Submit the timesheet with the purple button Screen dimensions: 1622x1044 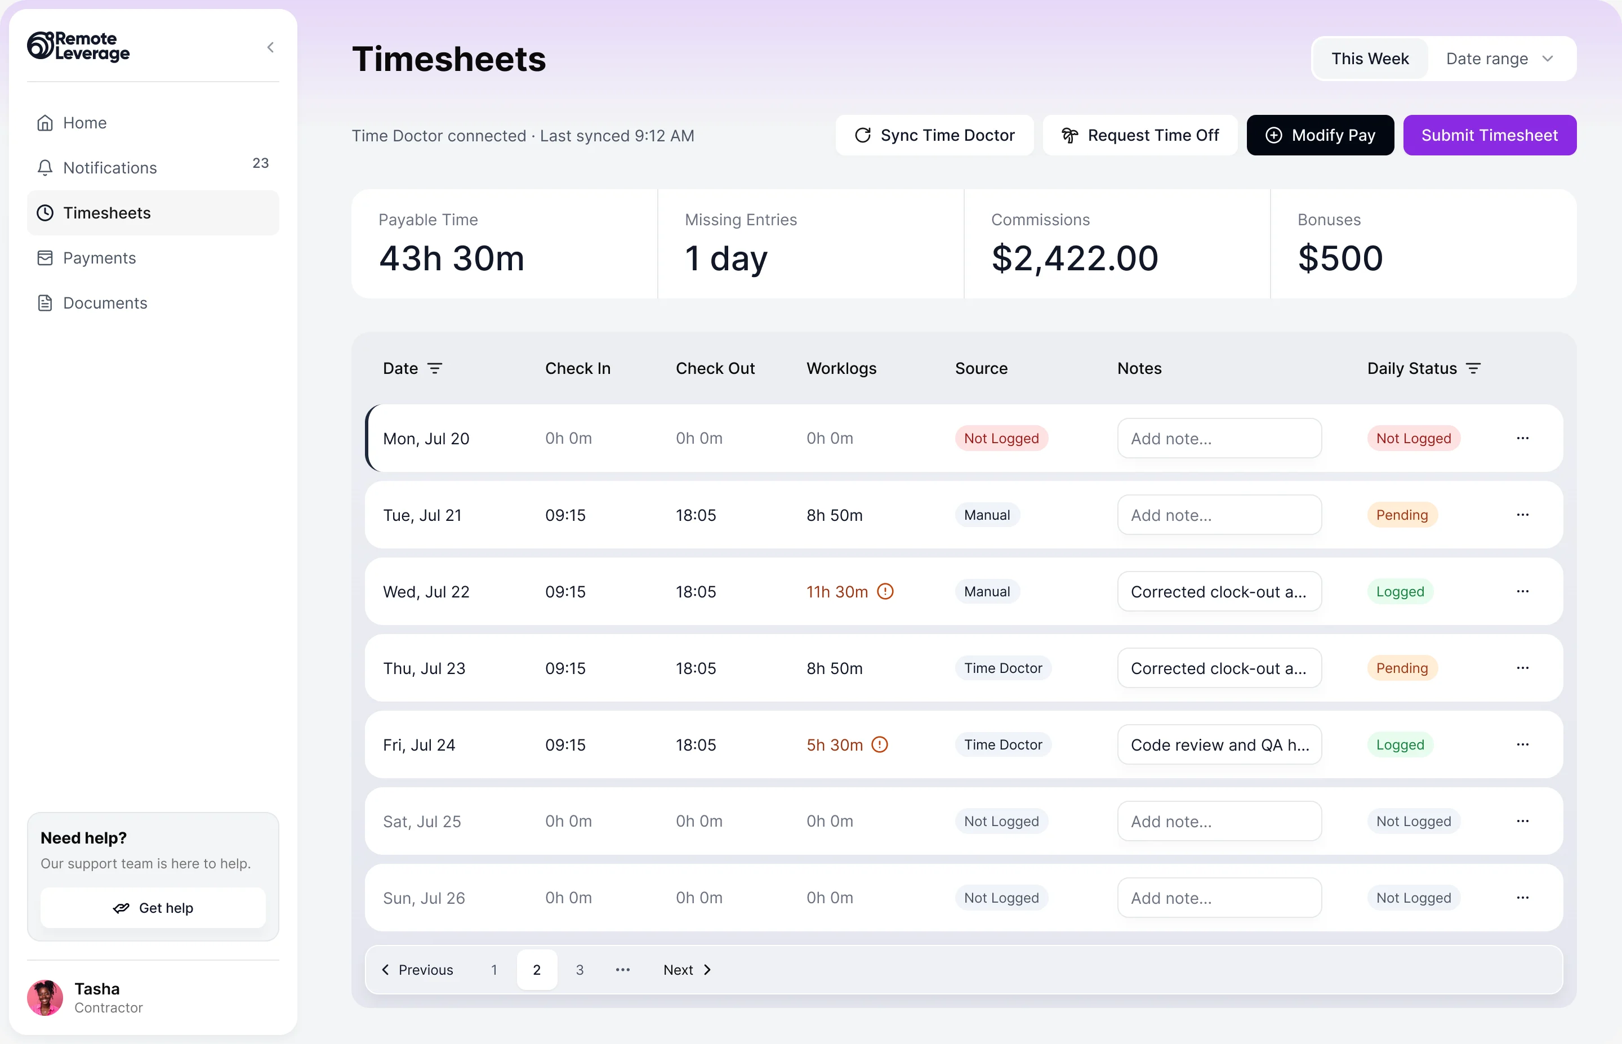[1489, 135]
